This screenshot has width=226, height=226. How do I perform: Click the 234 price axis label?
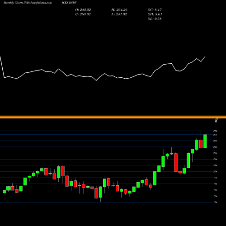click(215, 153)
